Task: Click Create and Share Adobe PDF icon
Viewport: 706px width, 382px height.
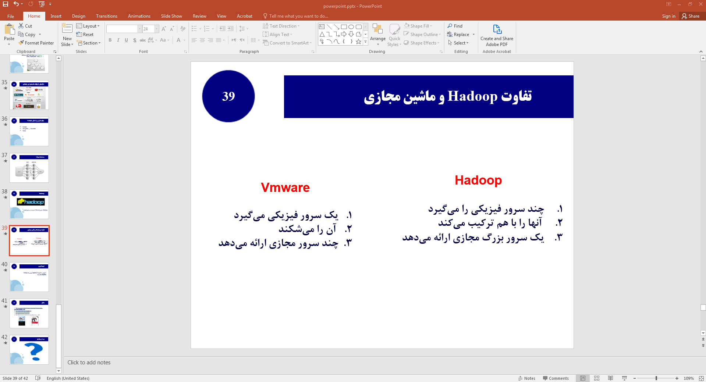Action: pyautogui.click(x=497, y=29)
